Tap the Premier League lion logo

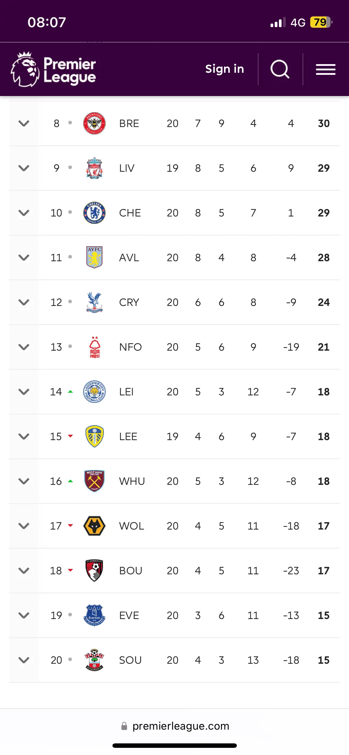(25, 69)
